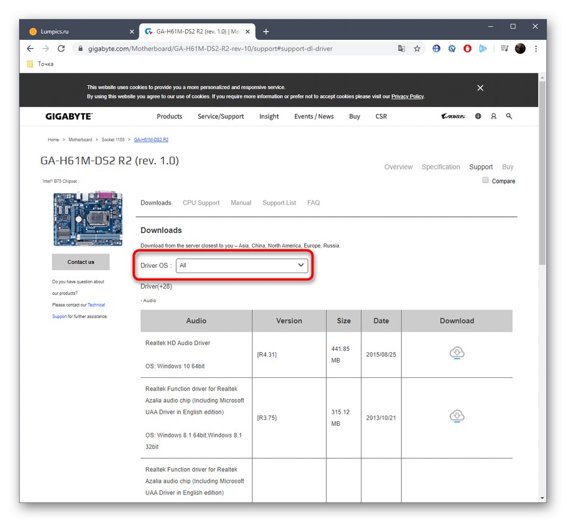Viewport: 566px width, 522px height.
Task: Select the Buy product tab beside Support
Action: [x=508, y=167]
